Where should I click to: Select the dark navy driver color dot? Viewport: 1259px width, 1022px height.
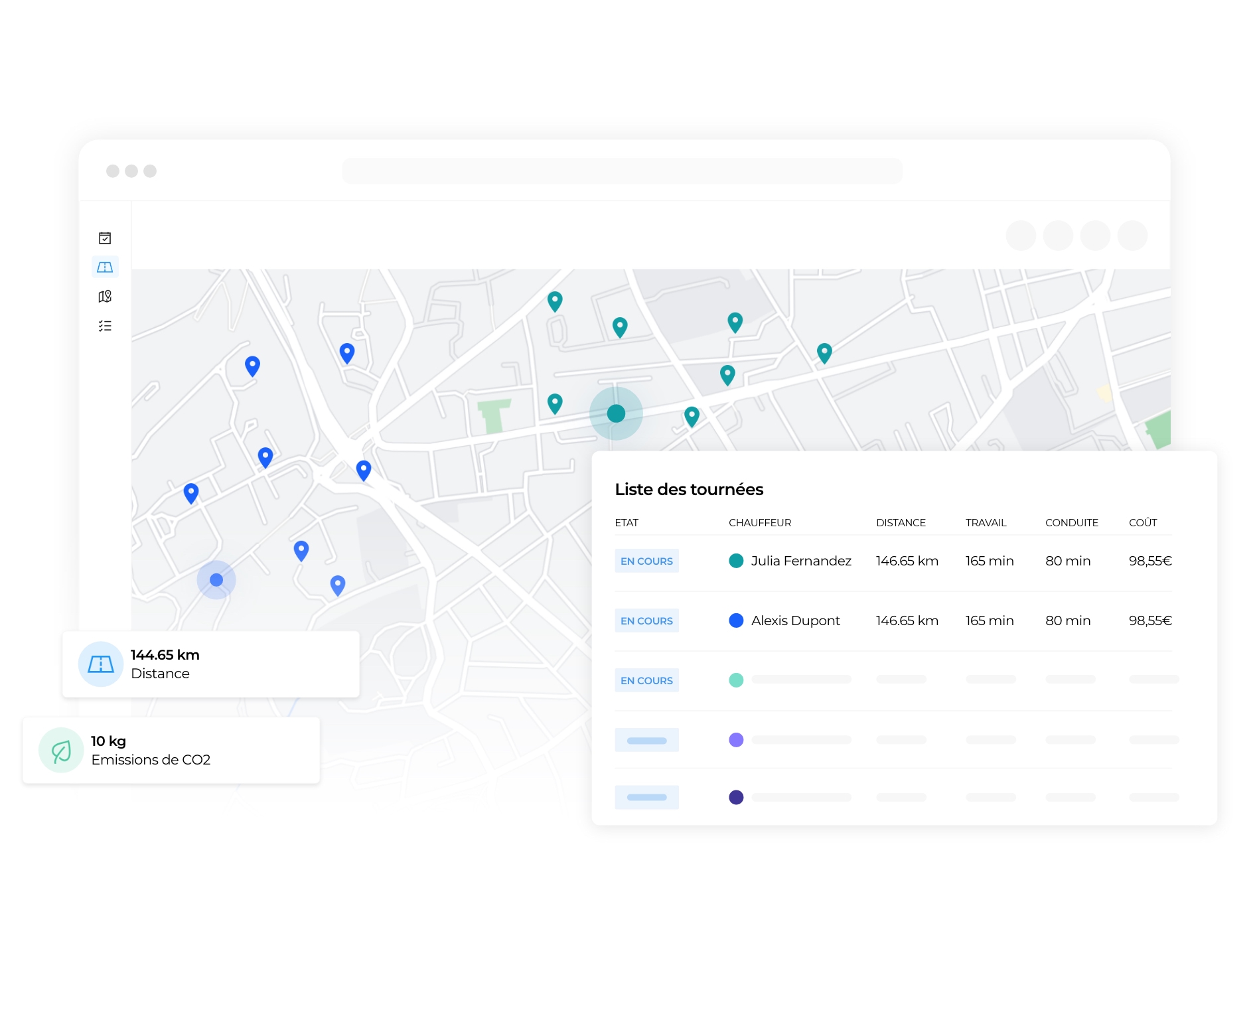pyautogui.click(x=736, y=797)
